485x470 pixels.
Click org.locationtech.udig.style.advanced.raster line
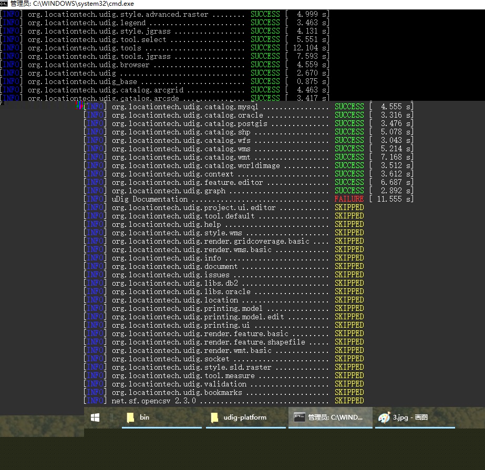(x=164, y=14)
